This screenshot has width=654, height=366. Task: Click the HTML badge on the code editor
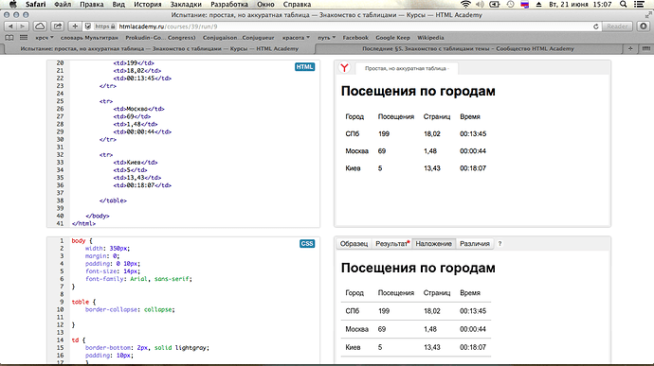[304, 67]
